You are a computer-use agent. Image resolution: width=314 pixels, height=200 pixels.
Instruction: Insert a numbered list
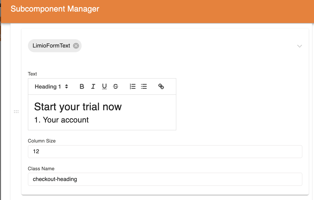coord(133,86)
